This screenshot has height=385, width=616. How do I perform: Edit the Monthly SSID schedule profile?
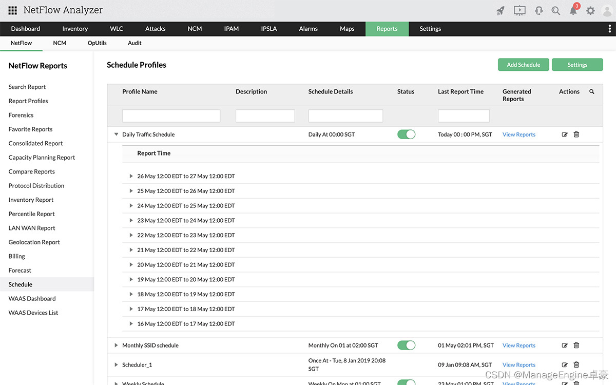565,345
